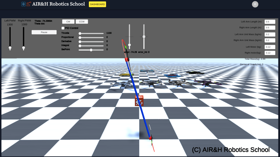The height and width of the screenshot is (157, 280).
Task: Click the Throttle slider handle
Action: pos(79,33)
